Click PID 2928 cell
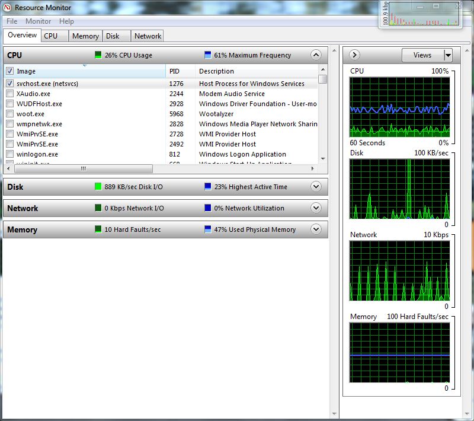The image size is (474, 421). [x=176, y=104]
